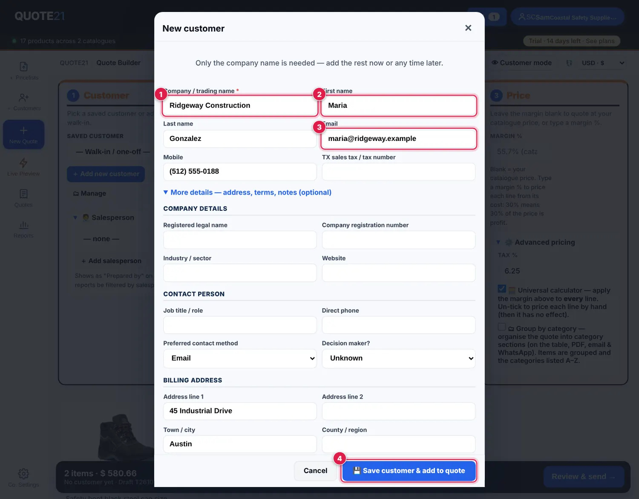
Task: Click the Manage customers button
Action: tap(90, 193)
